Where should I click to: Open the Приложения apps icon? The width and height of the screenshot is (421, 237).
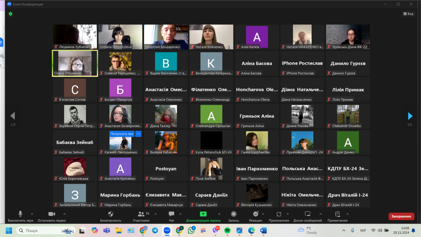[x=279, y=214]
